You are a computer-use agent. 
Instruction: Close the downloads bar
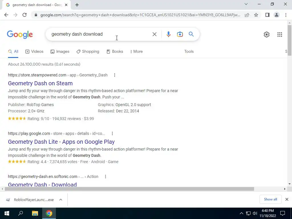[287, 199]
